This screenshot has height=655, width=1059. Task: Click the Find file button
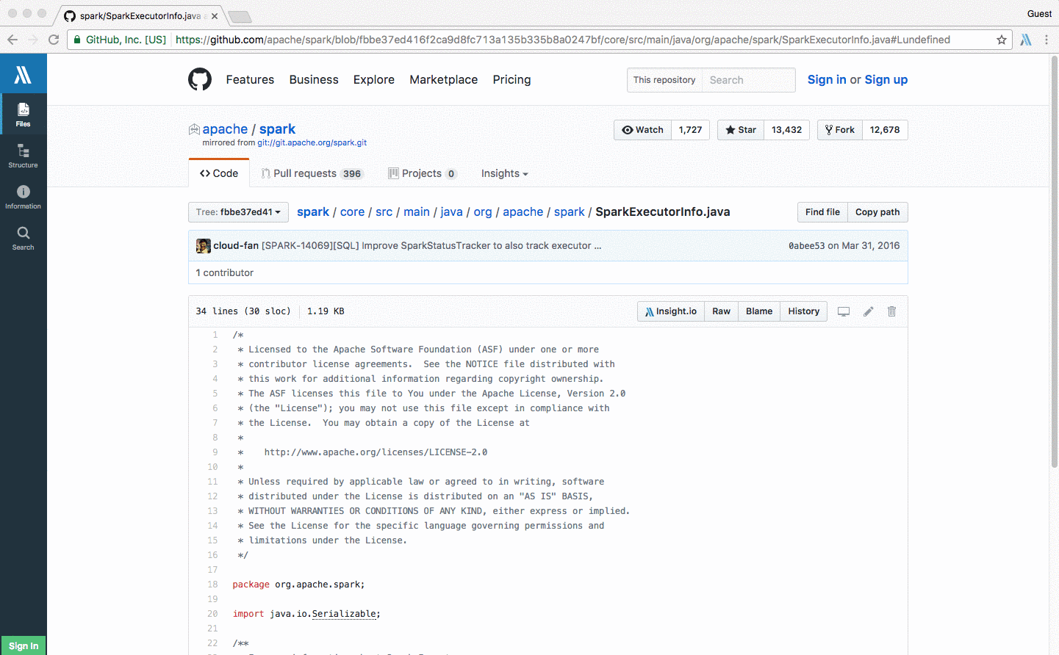click(822, 212)
